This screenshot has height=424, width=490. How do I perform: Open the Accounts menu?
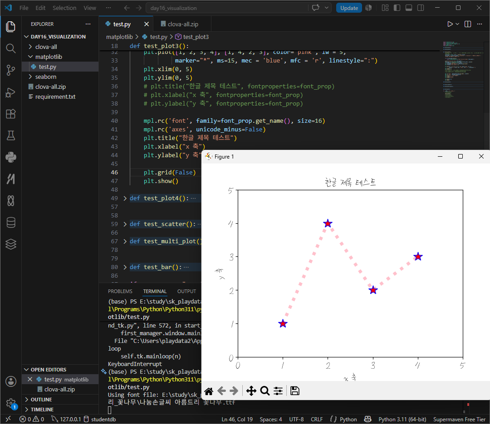[x=10, y=381]
